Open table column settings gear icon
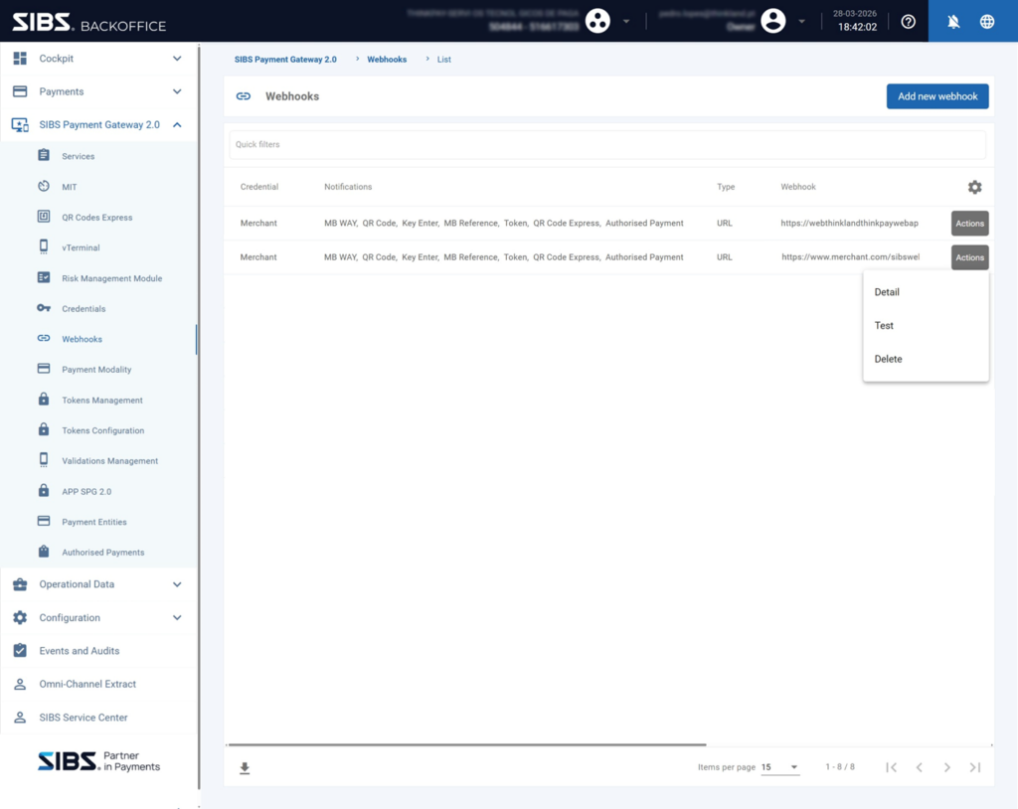This screenshot has height=809, width=1018. point(974,187)
